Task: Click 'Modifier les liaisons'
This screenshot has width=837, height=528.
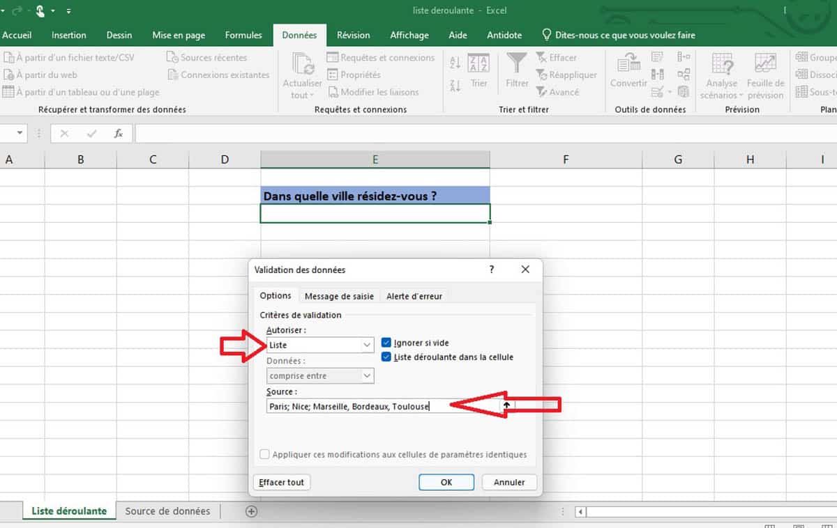Action: pyautogui.click(x=373, y=92)
